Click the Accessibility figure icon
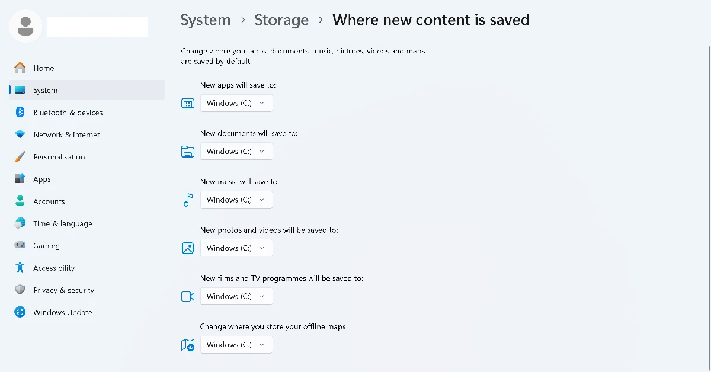 (20, 268)
